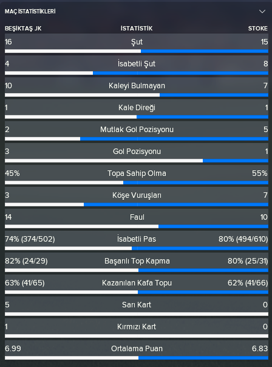Viewport: 272px width, 367px height.
Task: Click the Kırmızı Kart statistic label
Action: (137, 327)
